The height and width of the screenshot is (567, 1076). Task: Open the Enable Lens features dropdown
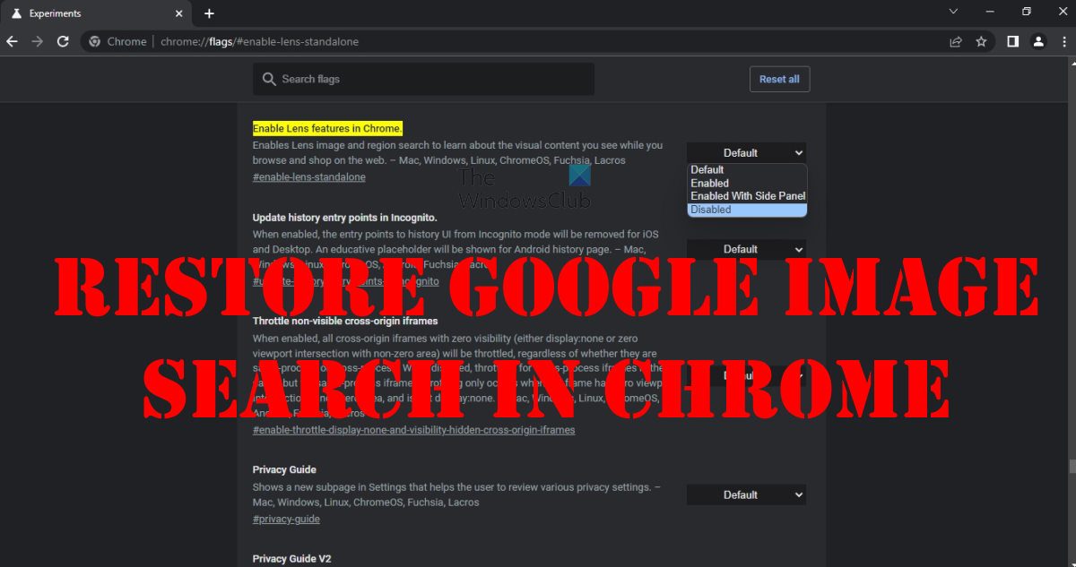tap(746, 152)
